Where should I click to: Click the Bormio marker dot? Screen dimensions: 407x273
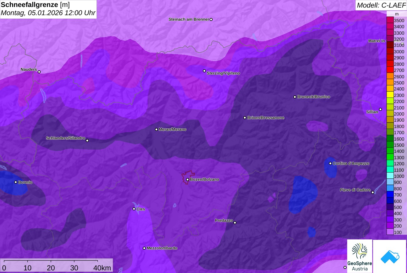pyautogui.click(x=16, y=182)
